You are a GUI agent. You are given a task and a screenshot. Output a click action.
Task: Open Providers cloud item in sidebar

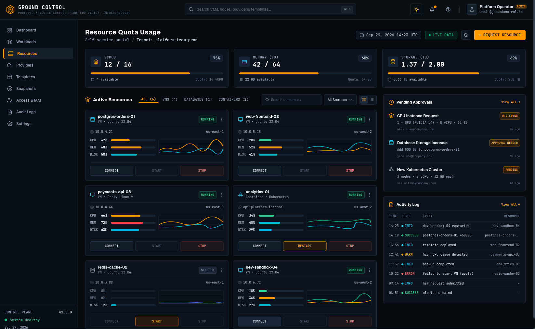[38, 65]
